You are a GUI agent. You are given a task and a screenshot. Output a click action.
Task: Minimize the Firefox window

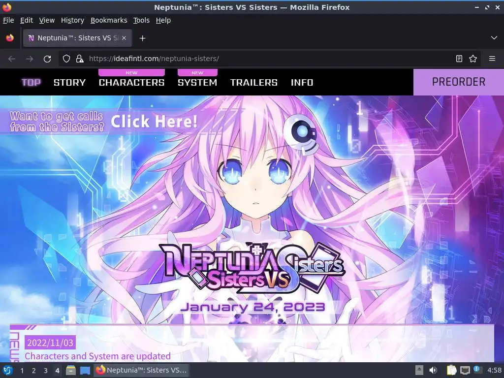(x=477, y=7)
